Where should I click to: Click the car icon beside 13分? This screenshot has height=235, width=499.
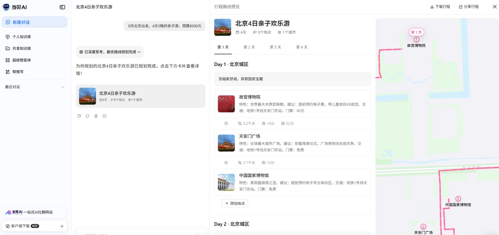coord(263,162)
